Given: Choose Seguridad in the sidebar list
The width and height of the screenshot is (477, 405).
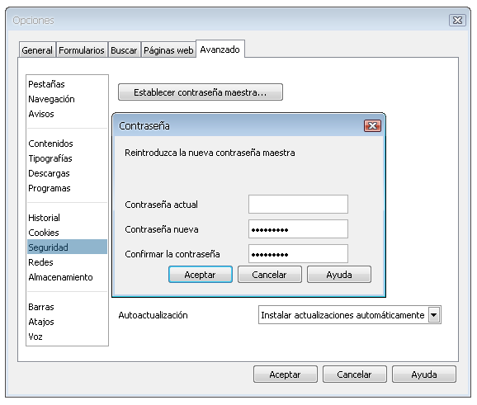Looking at the screenshot, I should pos(67,247).
